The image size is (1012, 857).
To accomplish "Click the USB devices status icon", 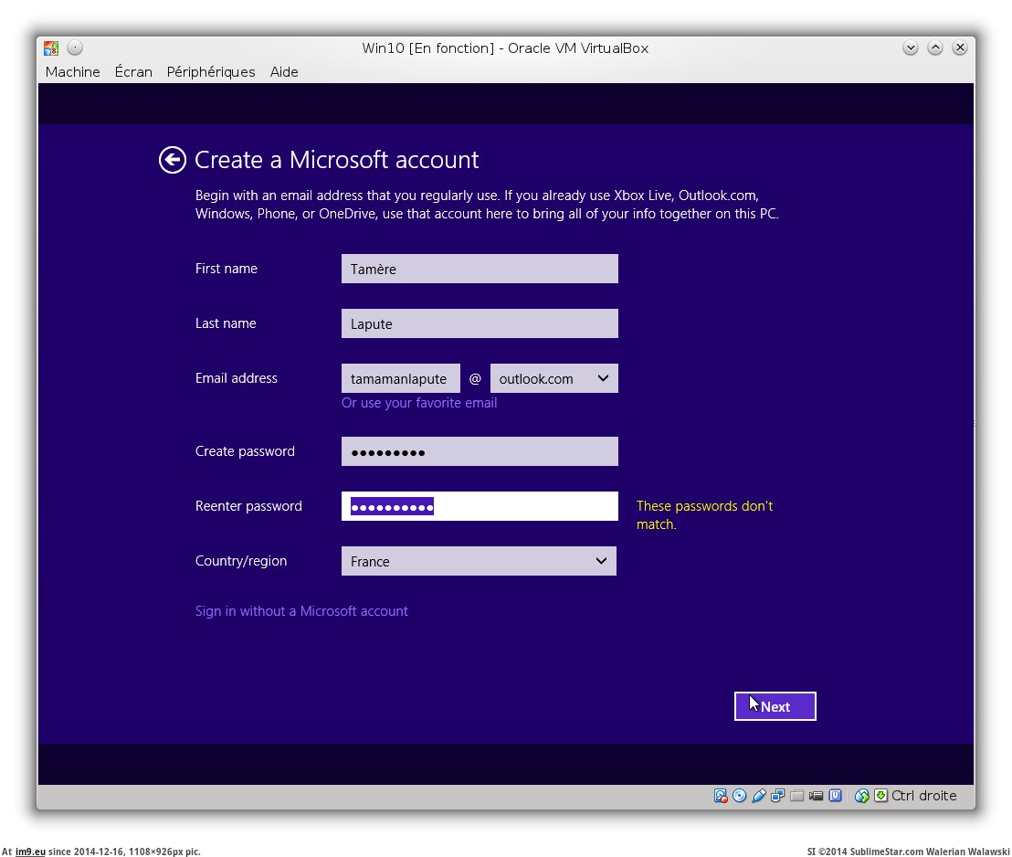I will (759, 796).
